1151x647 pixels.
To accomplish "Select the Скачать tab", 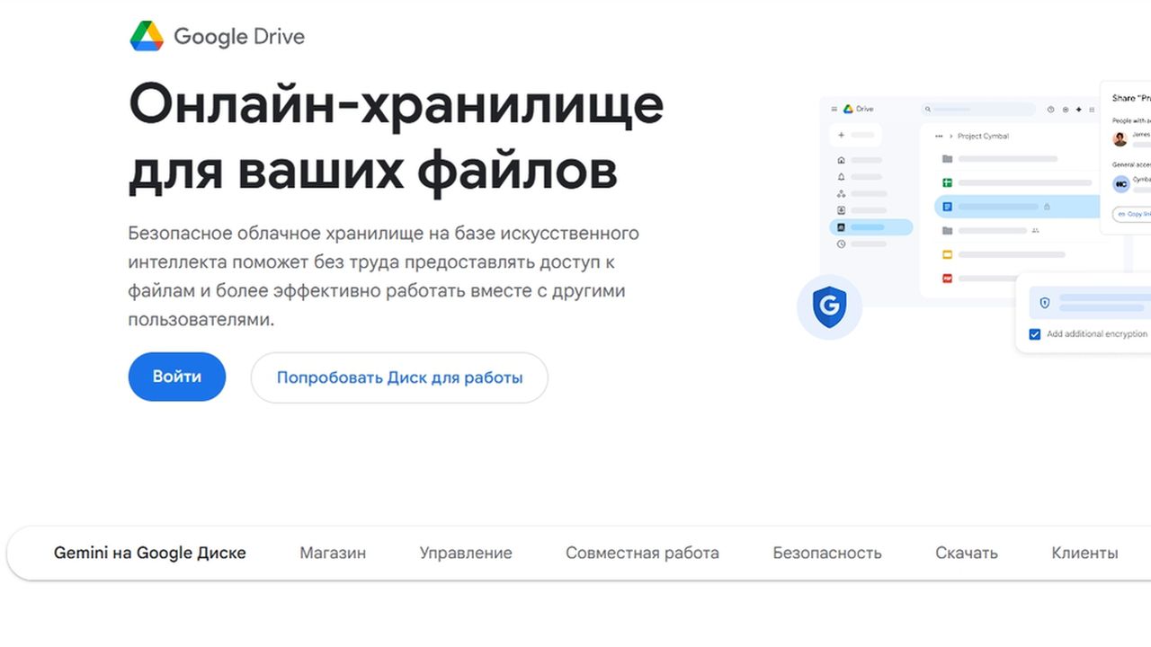I will click(967, 553).
